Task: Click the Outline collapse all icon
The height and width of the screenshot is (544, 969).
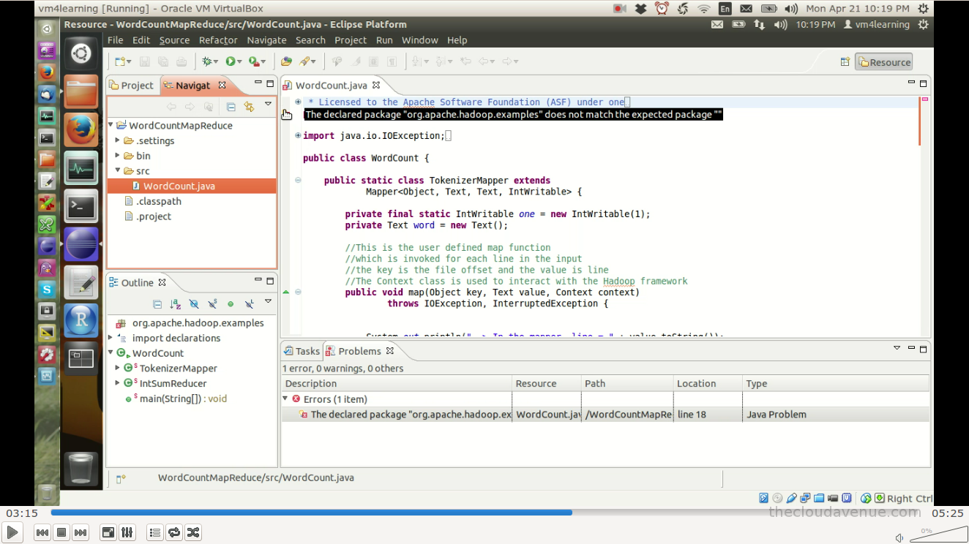Action: point(157,304)
